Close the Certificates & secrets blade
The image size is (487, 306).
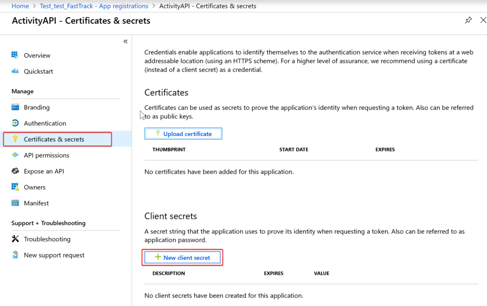click(x=483, y=20)
